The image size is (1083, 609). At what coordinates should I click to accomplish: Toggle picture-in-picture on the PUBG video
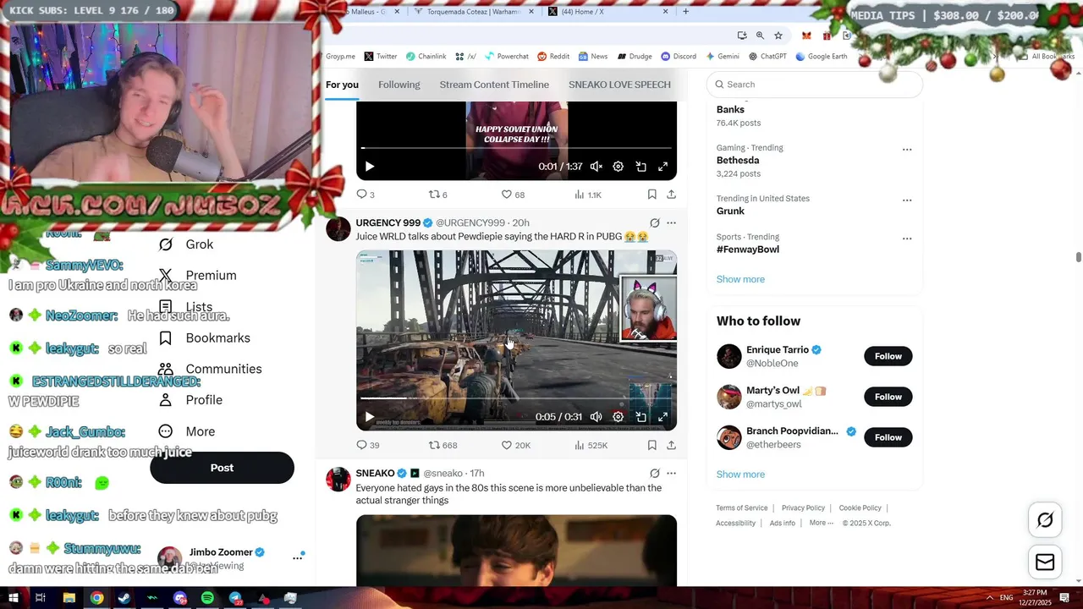coord(641,417)
